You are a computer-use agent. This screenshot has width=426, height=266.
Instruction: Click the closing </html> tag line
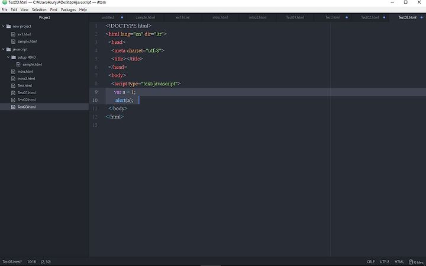tap(115, 117)
